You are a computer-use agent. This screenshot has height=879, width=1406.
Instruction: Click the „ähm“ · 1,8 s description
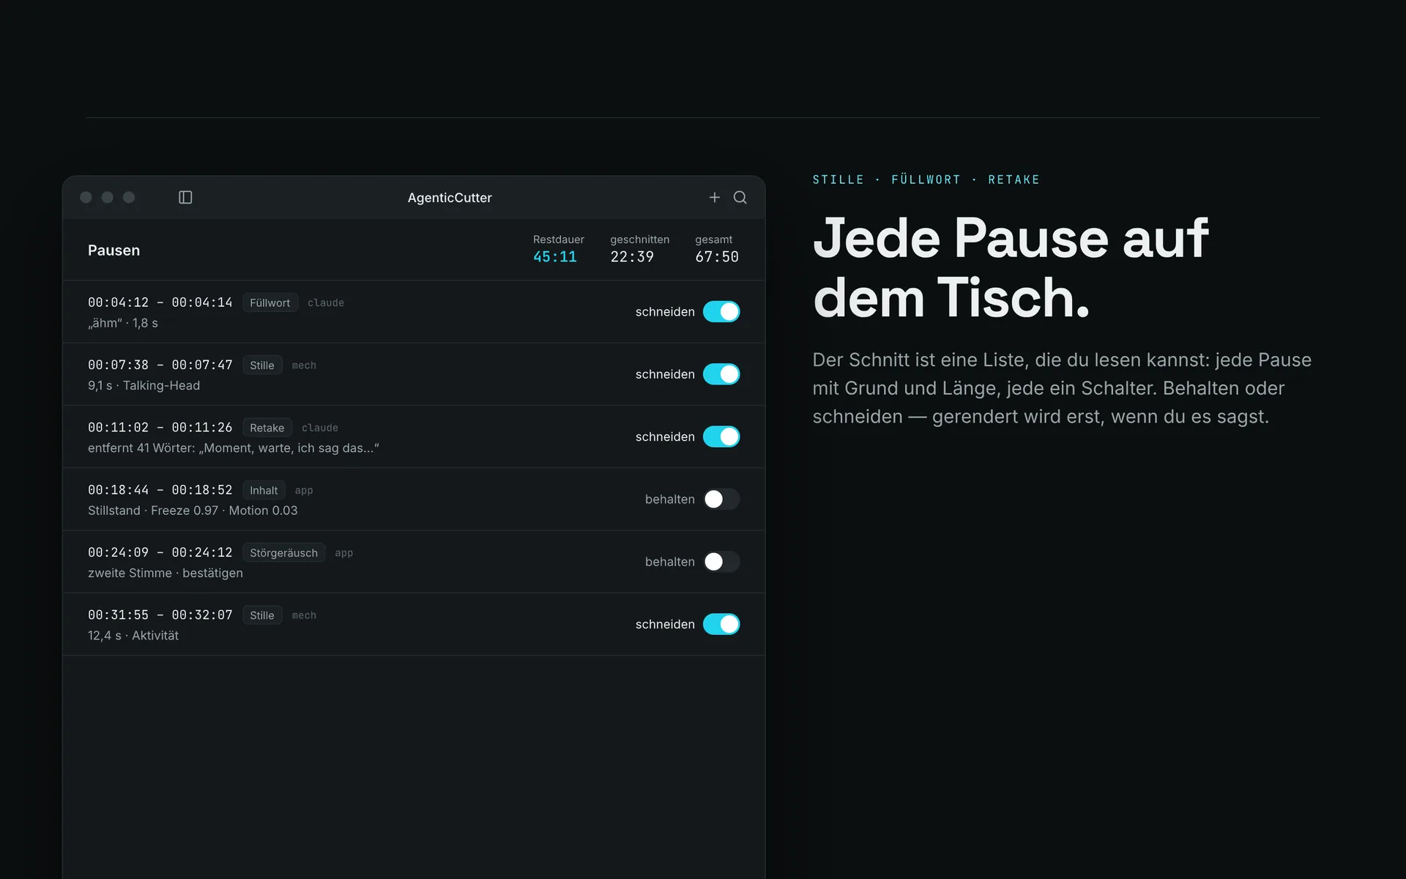tap(123, 323)
